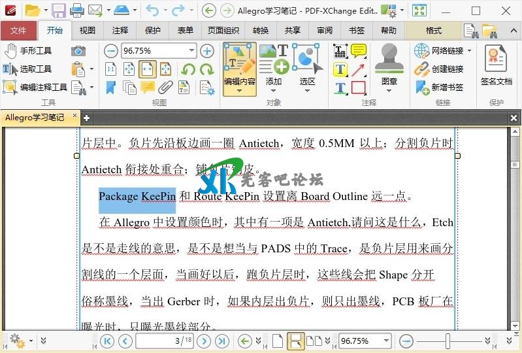The width and height of the screenshot is (522, 353).
Task: Open the 文件 file menu
Action: point(18,31)
